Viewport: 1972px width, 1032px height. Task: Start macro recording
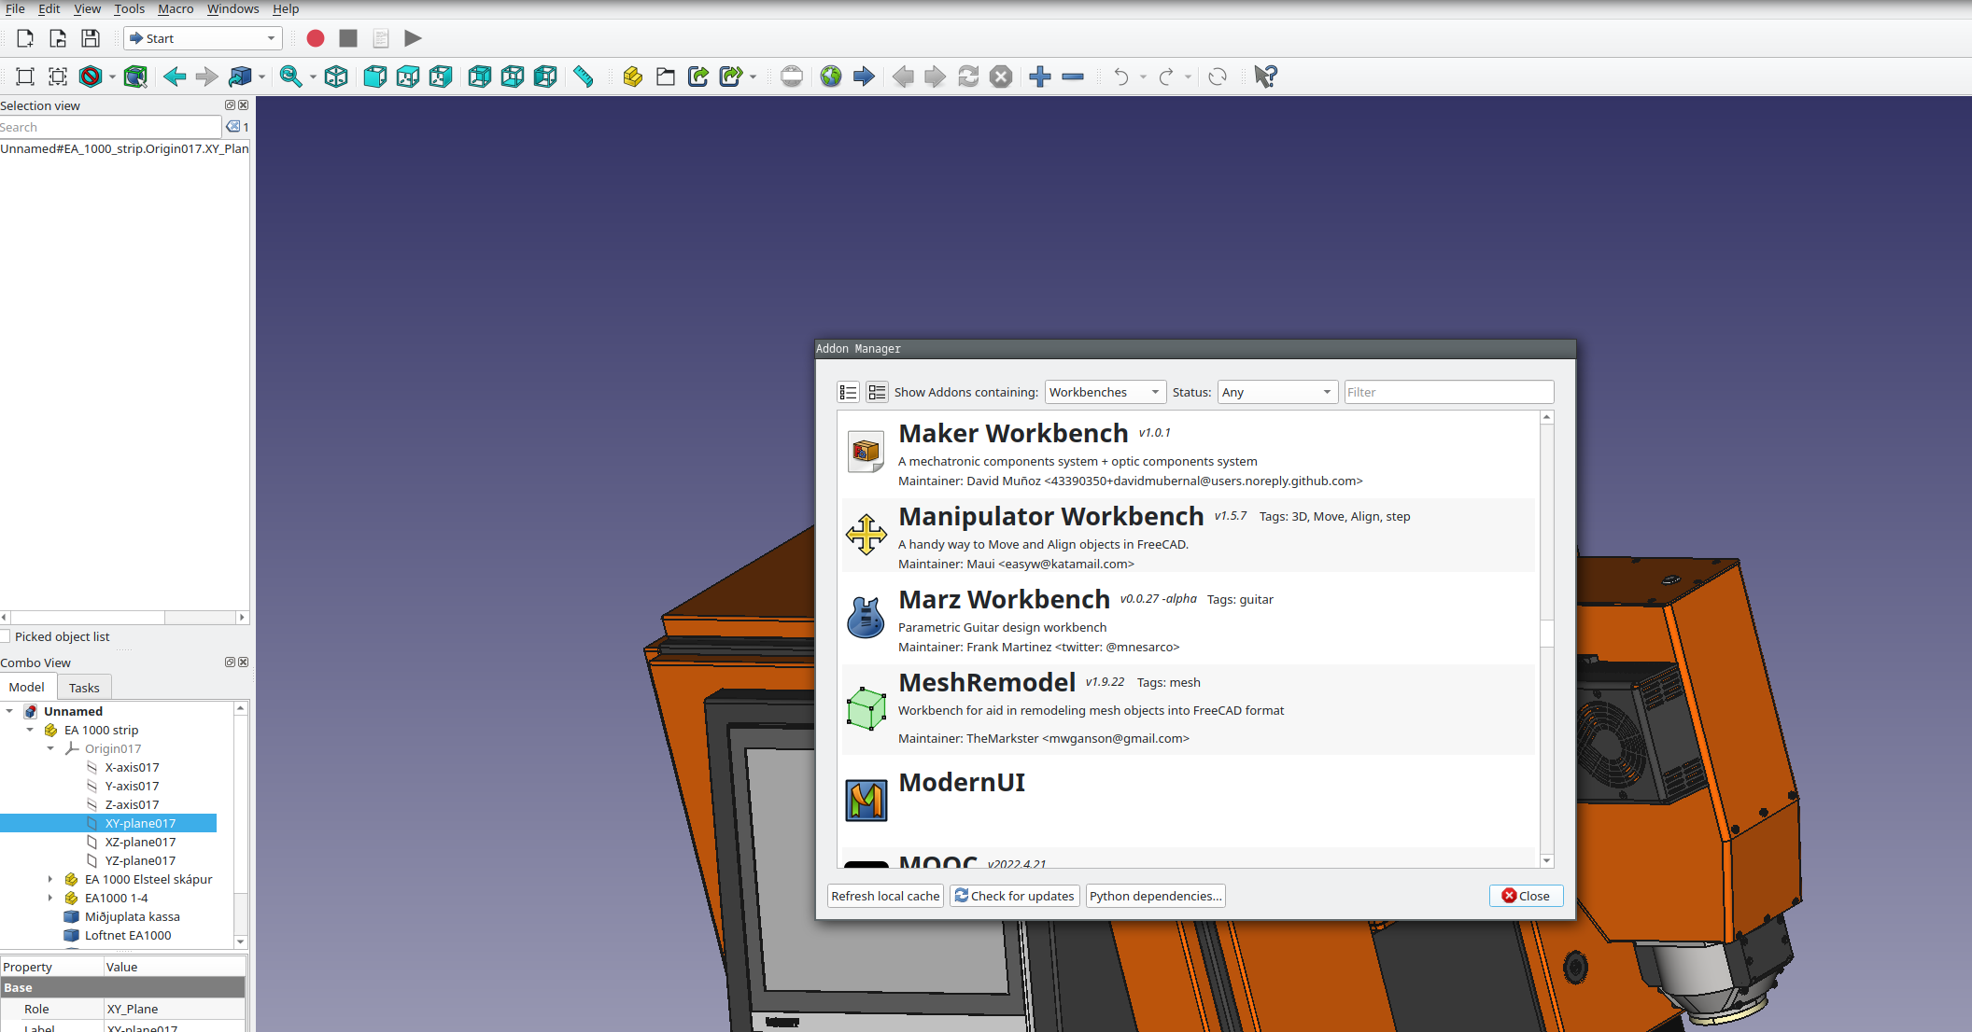tap(316, 38)
